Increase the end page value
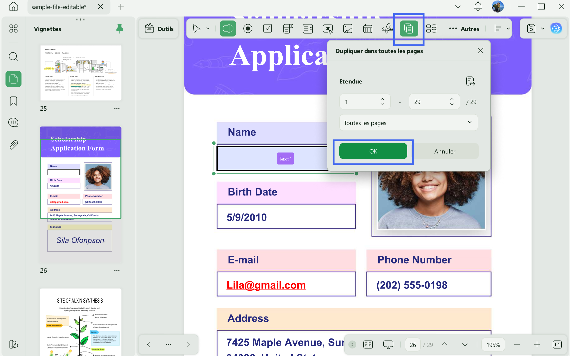 click(452, 99)
